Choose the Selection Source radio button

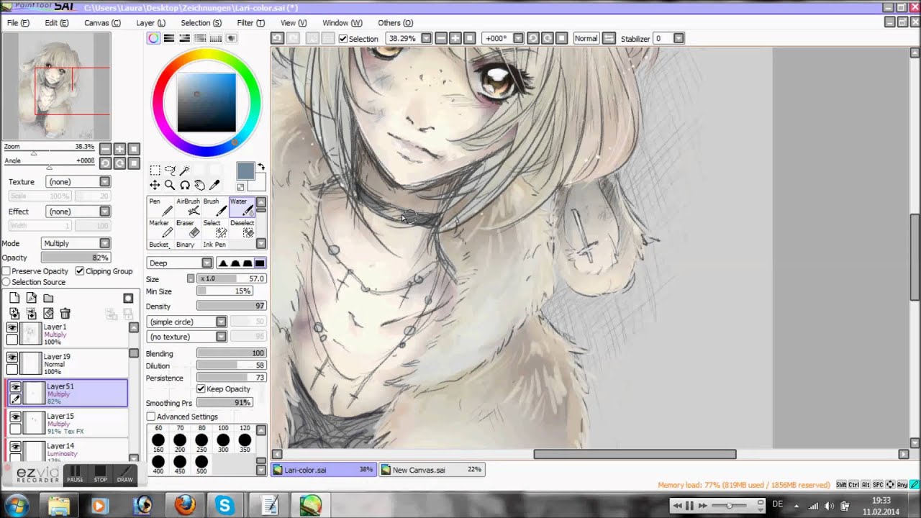[6, 282]
